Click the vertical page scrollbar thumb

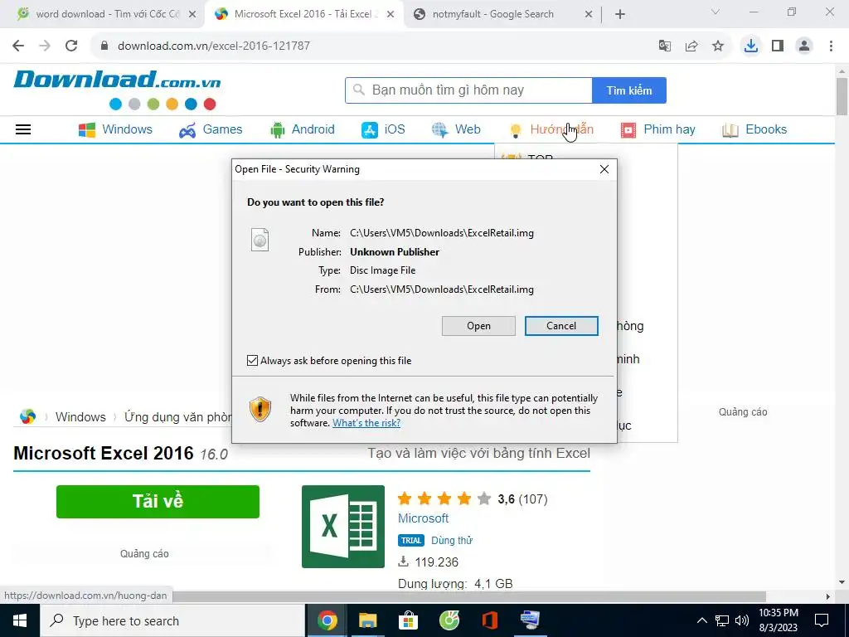pos(842,96)
